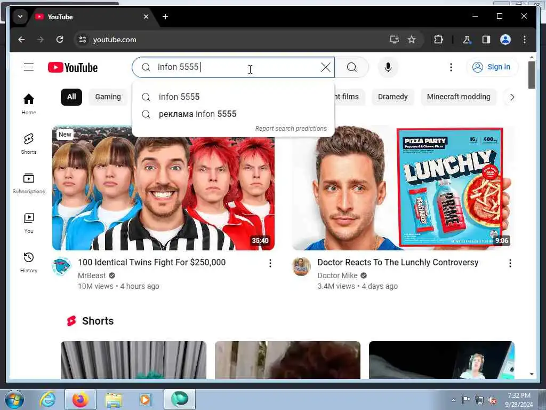Click the install app icon in address bar

394,40
